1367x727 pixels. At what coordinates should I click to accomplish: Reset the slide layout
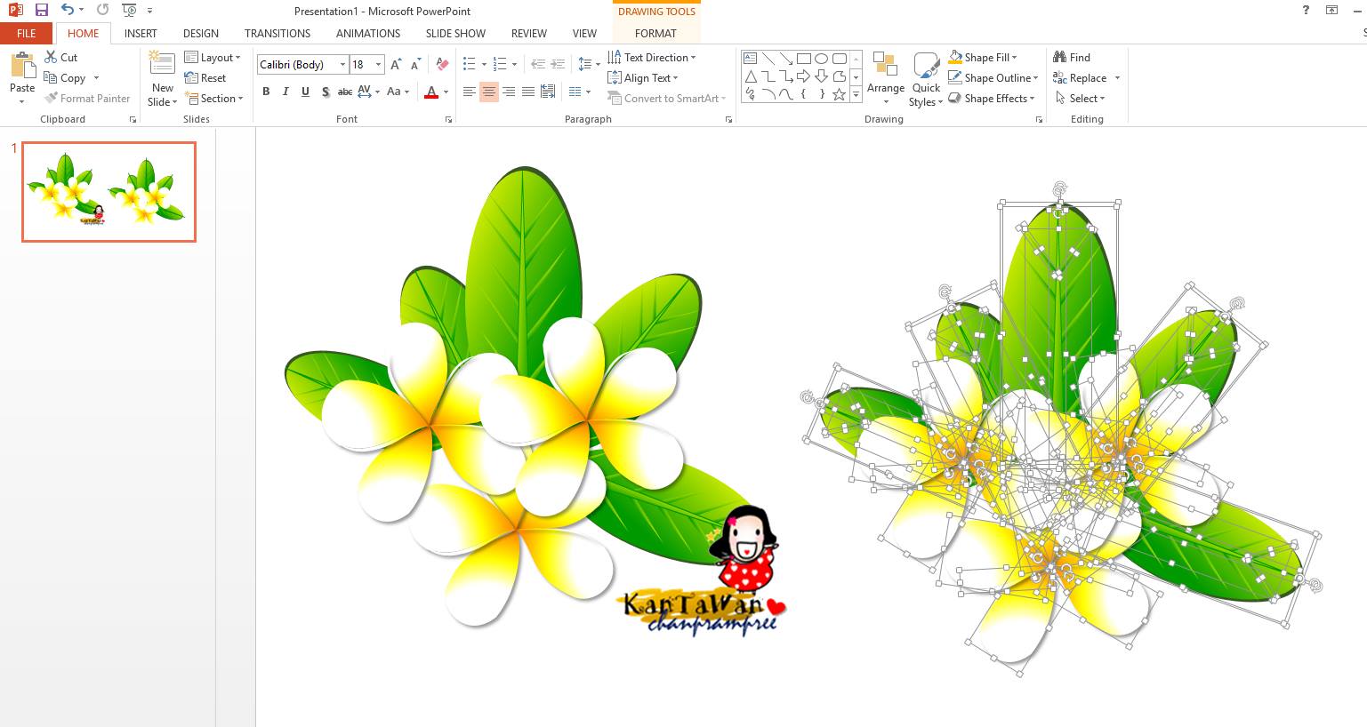[x=205, y=78]
